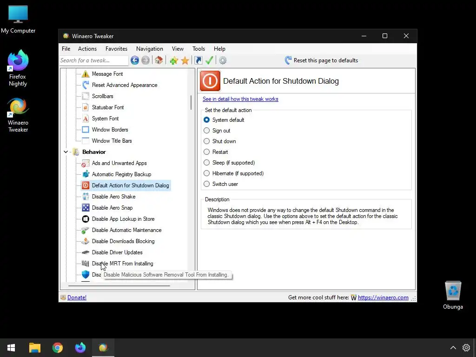Open See in detail how this tweak works link
This screenshot has height=357, width=476.
pyautogui.click(x=240, y=99)
